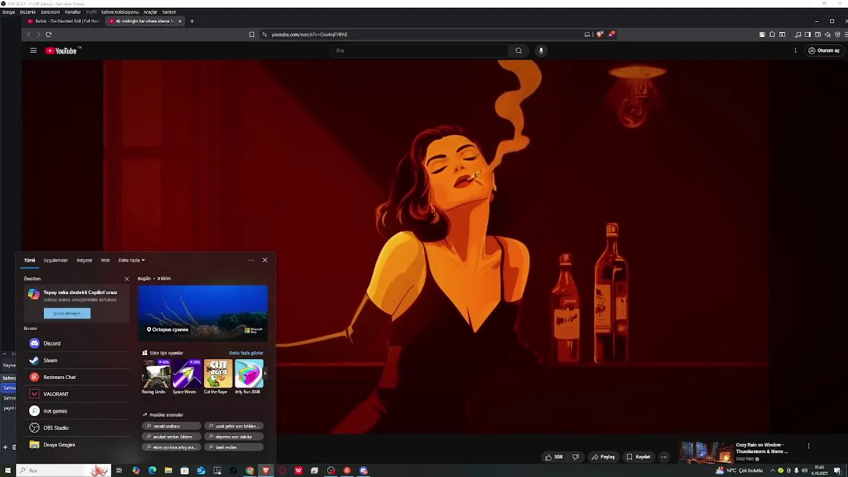Click the Windows taskbar search box

[x=63, y=470]
